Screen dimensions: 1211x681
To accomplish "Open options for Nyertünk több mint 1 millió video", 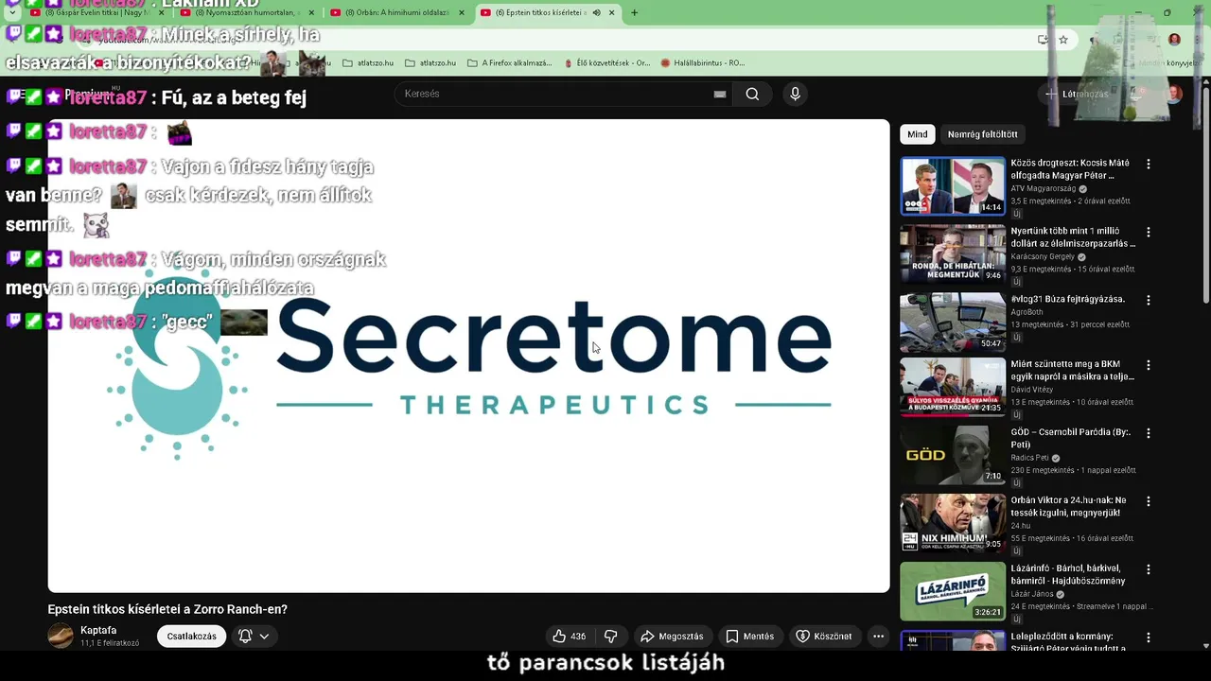I will click(1149, 232).
